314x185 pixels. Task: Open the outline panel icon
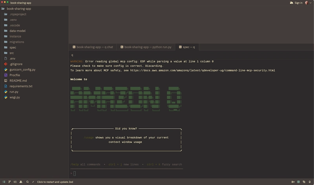[x=15, y=182]
